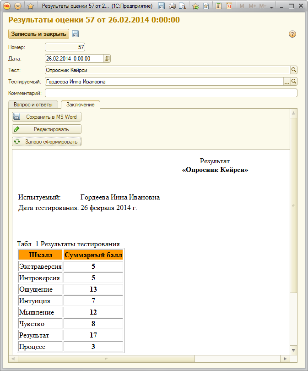Click ellipsis select button in Тестируемый field

pos(287,82)
